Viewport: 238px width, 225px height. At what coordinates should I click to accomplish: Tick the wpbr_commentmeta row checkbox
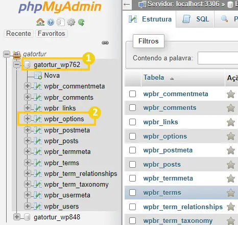[132, 94]
